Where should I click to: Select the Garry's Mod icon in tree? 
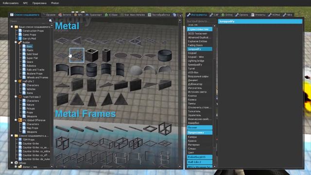(20, 38)
